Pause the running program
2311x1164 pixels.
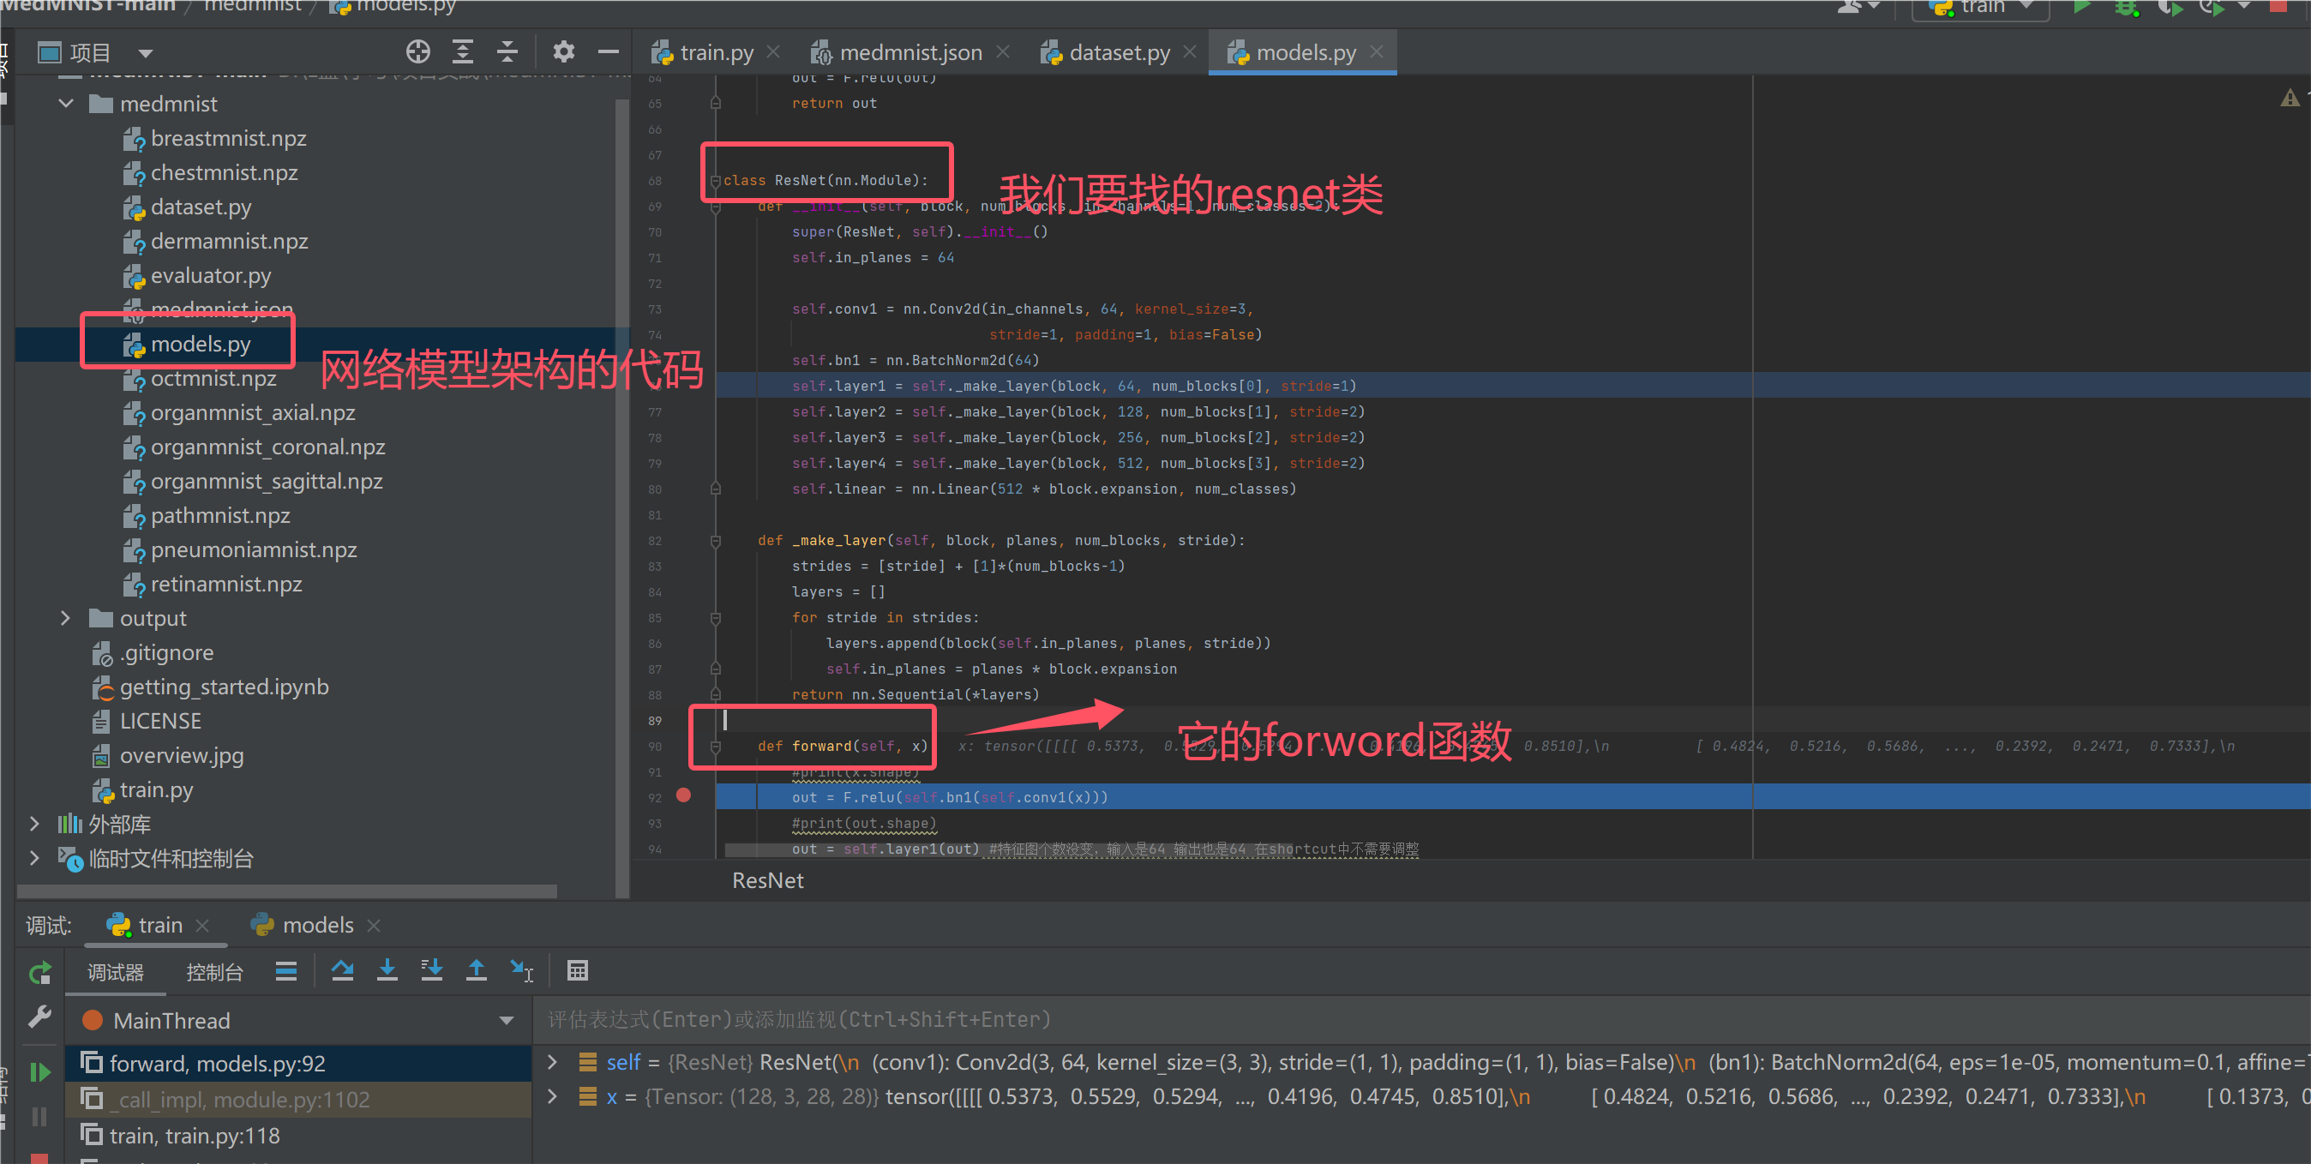[40, 1117]
